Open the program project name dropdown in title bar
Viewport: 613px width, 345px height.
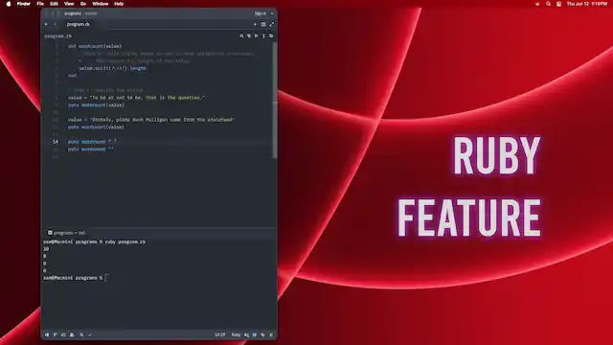click(x=73, y=13)
